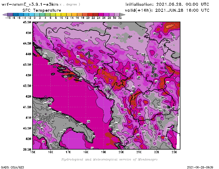Select the 40N latitude label
The height and width of the screenshot is (169, 219).
(x=28, y=139)
